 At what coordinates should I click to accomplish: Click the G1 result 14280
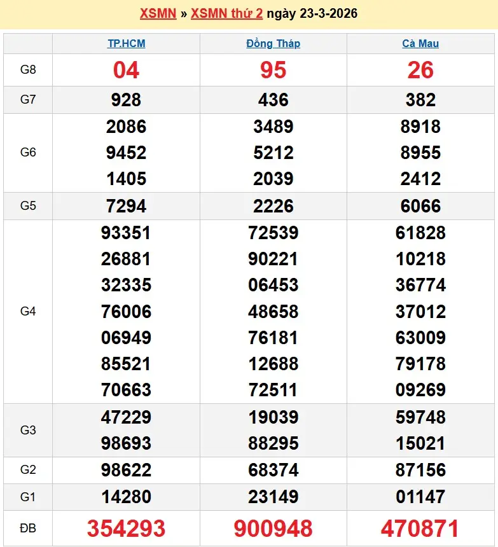tap(126, 496)
